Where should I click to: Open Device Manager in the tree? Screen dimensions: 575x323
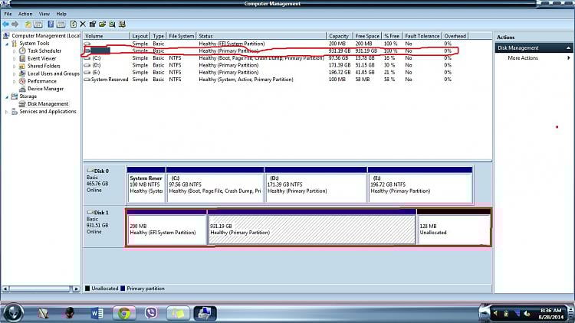coord(45,89)
